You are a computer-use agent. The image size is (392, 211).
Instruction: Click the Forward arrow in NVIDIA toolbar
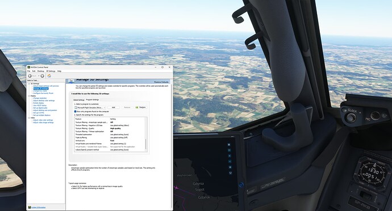[42, 76]
